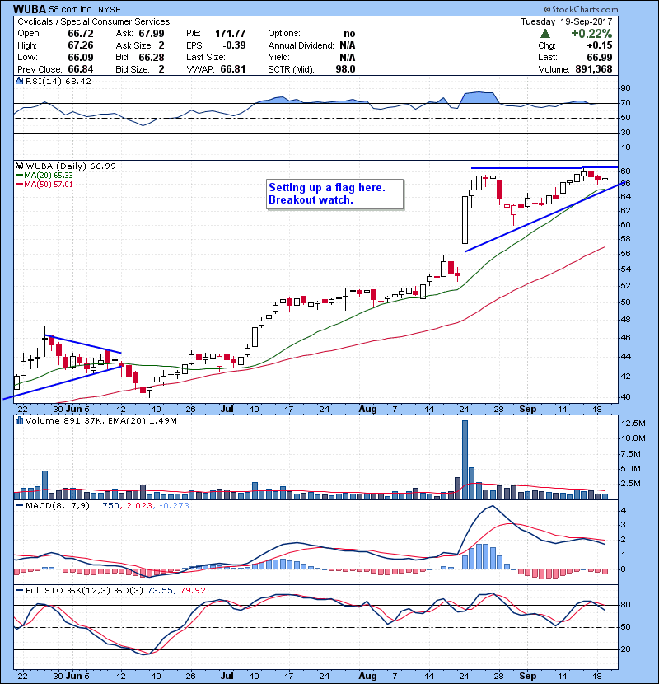Click the 'Aug' label on the price chart axis
Screen dimensions: 659x684
[x=367, y=409]
